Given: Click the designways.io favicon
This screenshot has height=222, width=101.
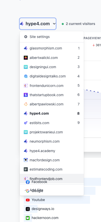Looking at the screenshot, I should [x=28, y=209].
